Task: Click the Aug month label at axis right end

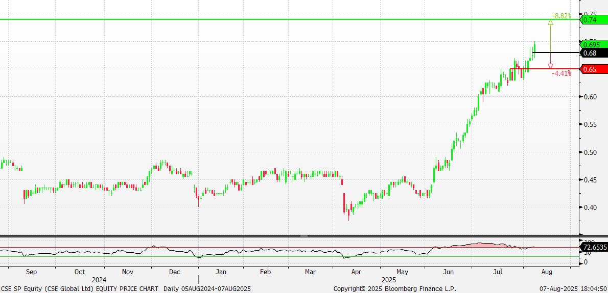Action: pyautogui.click(x=546, y=272)
